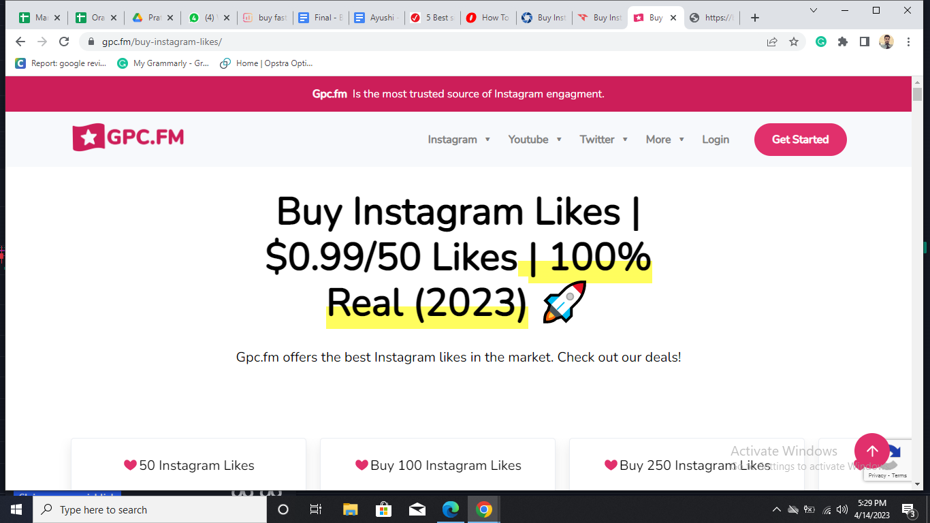Click the Login link
The width and height of the screenshot is (930, 523).
(716, 140)
